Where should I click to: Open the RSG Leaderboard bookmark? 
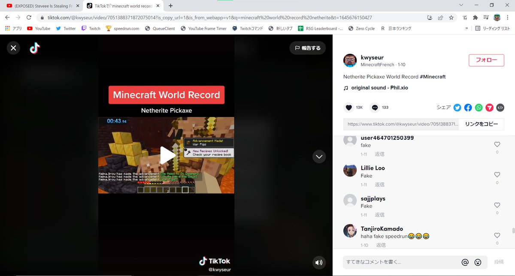coord(321,28)
